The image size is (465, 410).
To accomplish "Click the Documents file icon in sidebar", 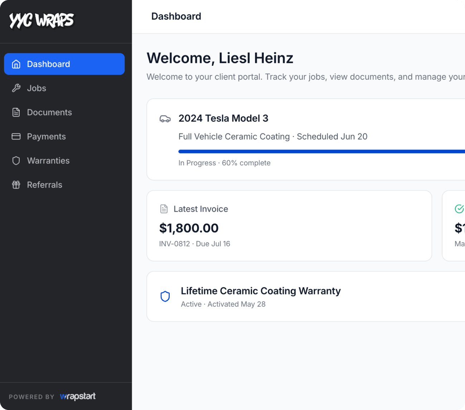I will pos(16,112).
